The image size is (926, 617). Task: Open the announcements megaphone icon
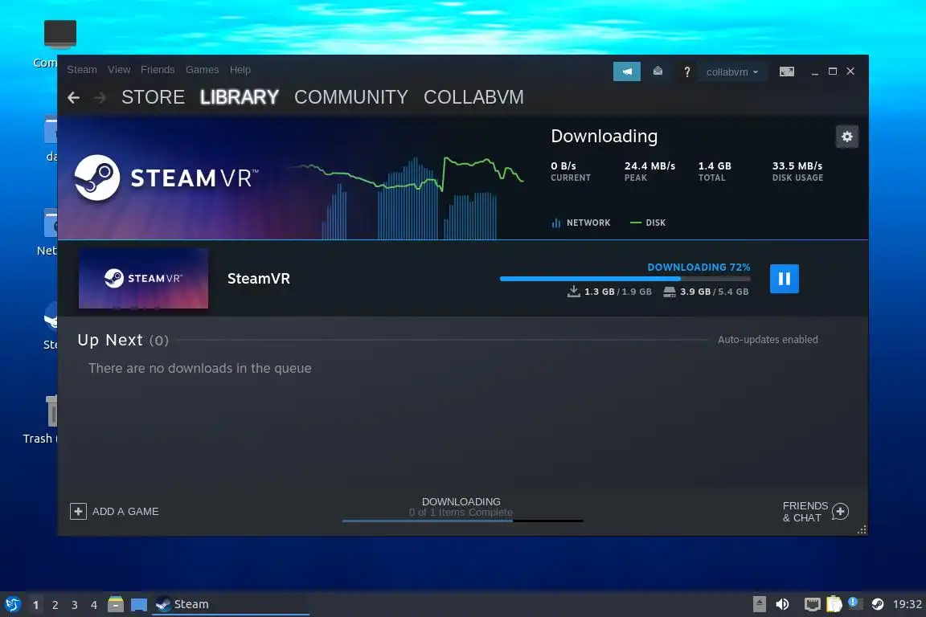tap(627, 72)
